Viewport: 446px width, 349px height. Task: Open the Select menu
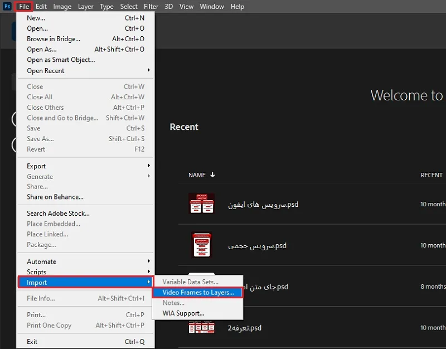coord(129,6)
